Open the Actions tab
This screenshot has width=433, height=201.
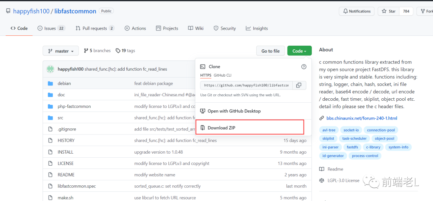(136, 28)
